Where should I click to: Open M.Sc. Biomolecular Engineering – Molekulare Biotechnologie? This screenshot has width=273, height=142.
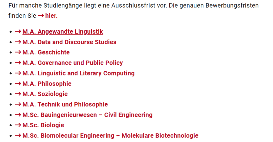coord(110,136)
